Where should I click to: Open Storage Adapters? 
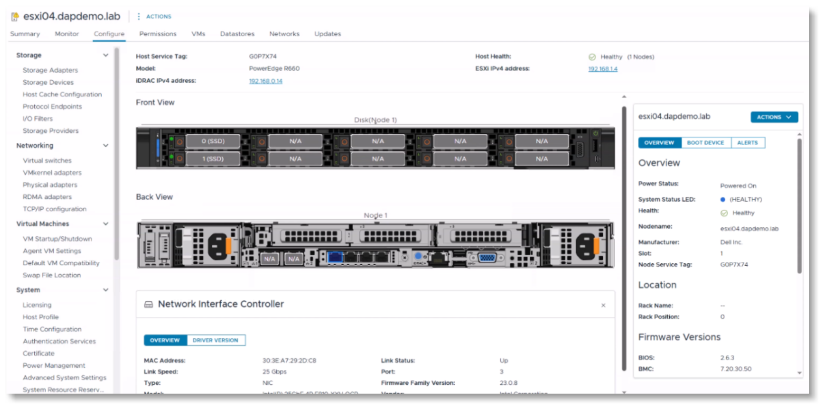pyautogui.click(x=50, y=70)
